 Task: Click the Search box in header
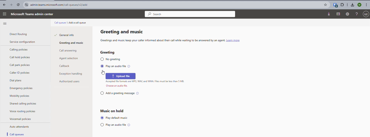click(x=190, y=14)
